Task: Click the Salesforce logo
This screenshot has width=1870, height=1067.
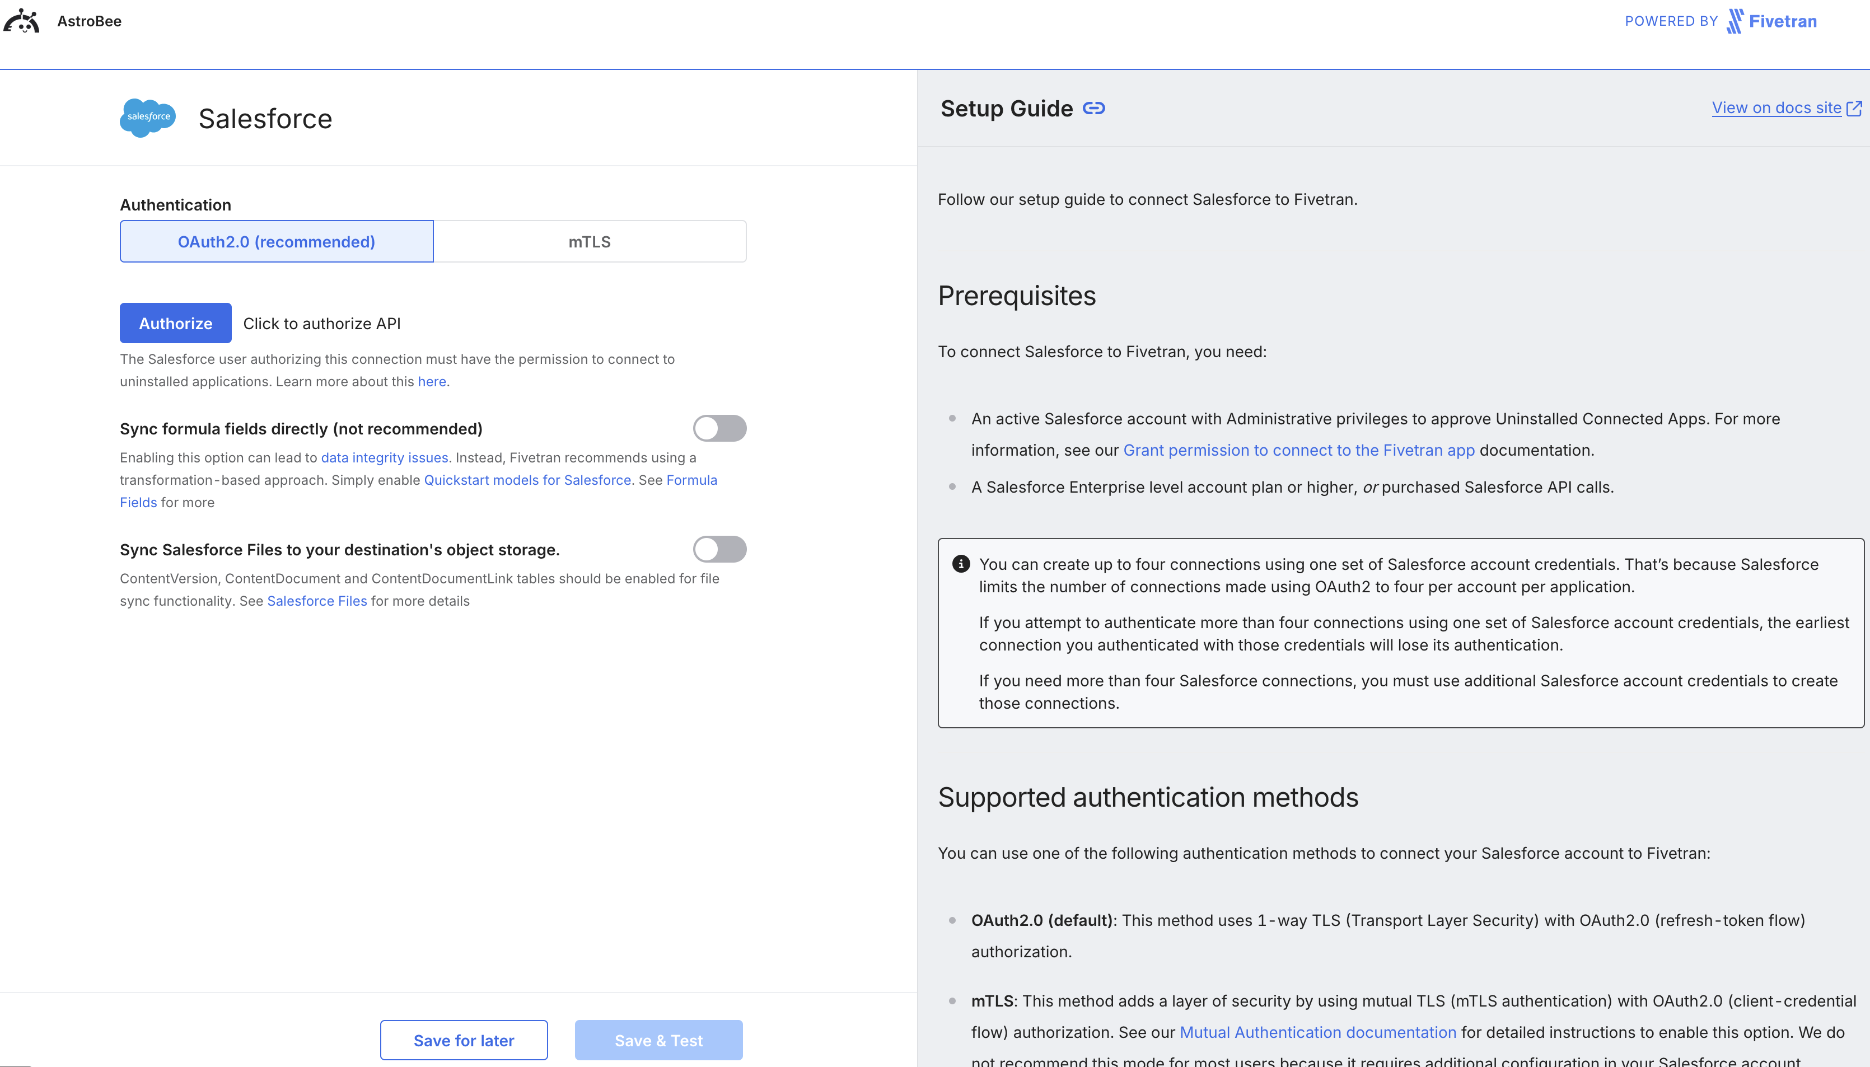Action: tap(148, 118)
